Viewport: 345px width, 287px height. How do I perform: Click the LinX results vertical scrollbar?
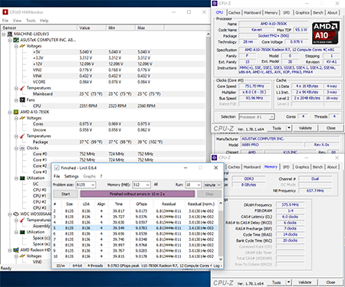[x=221, y=232]
